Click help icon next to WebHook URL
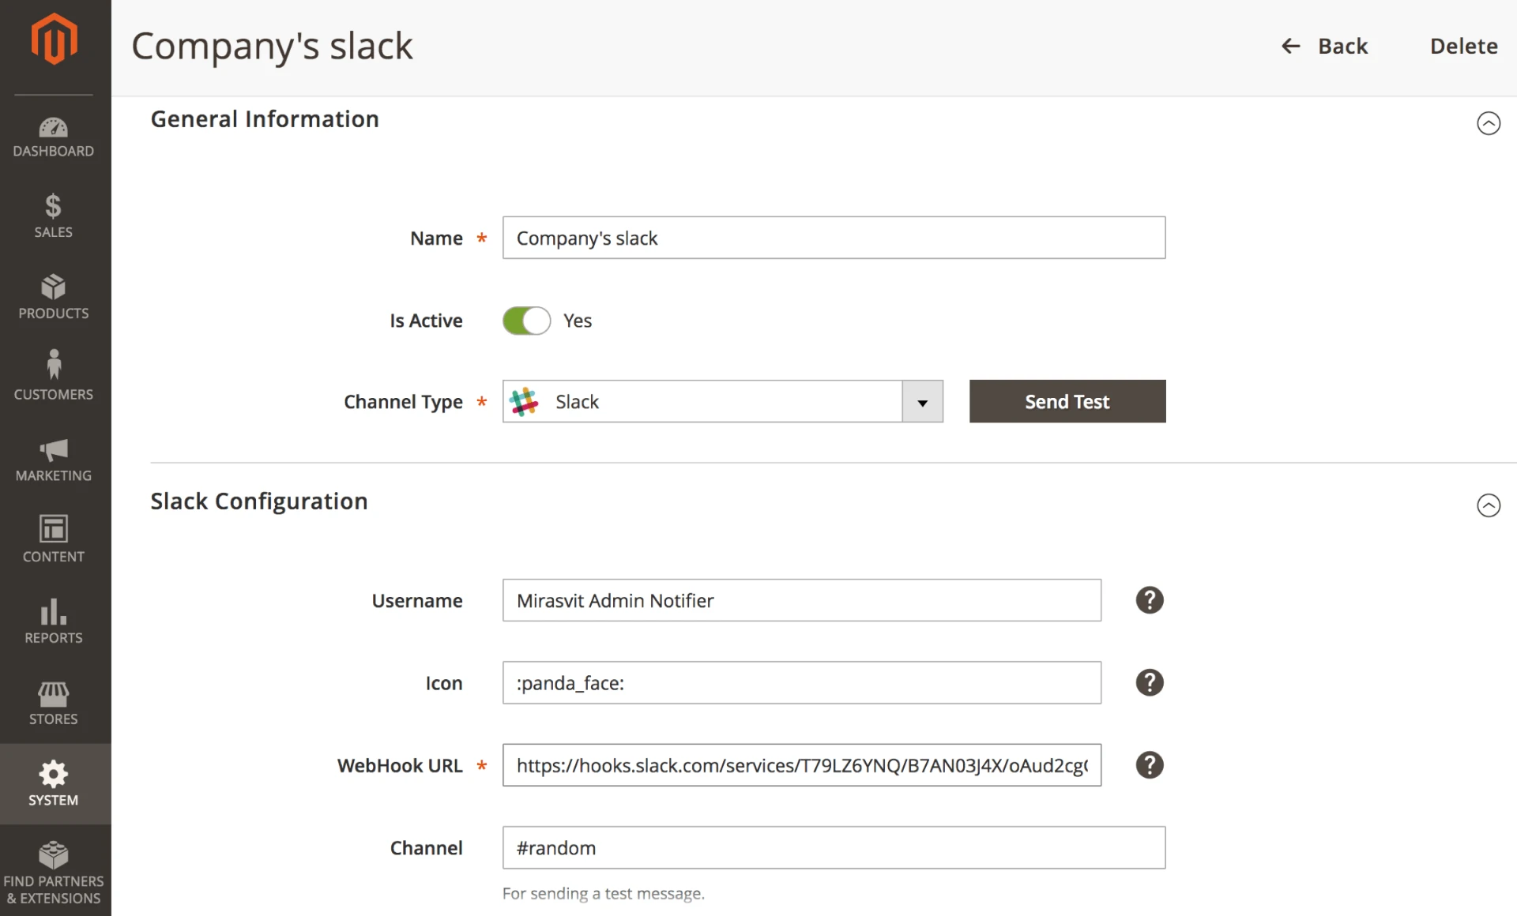1517x916 pixels. (x=1149, y=765)
